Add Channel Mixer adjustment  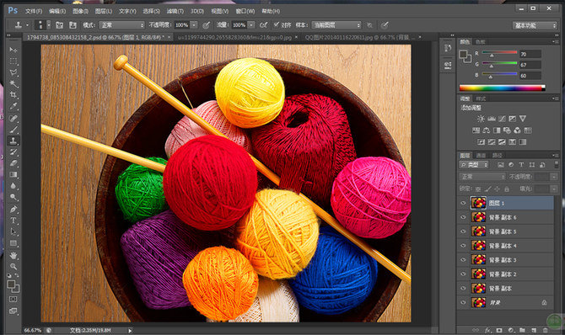coord(518,130)
